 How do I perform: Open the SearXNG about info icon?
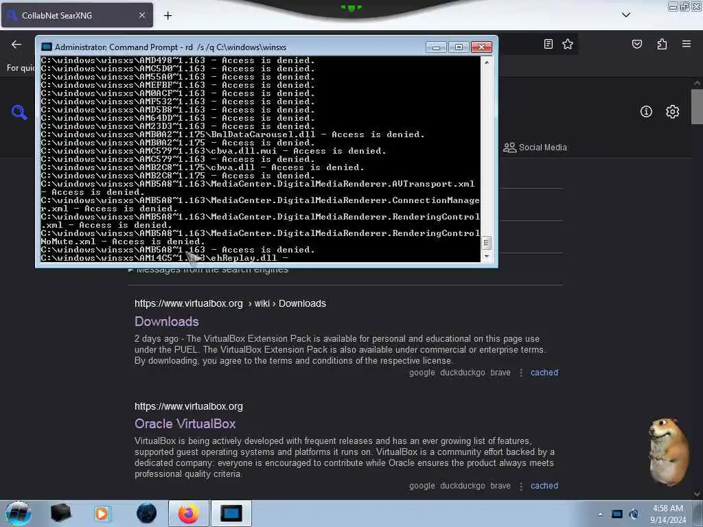[646, 112]
